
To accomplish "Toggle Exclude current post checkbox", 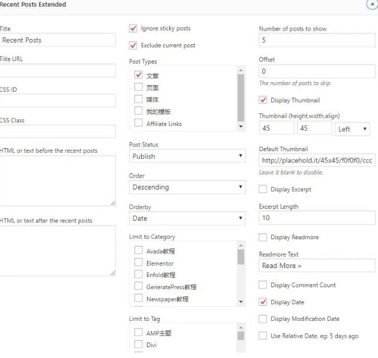I will [133, 46].
